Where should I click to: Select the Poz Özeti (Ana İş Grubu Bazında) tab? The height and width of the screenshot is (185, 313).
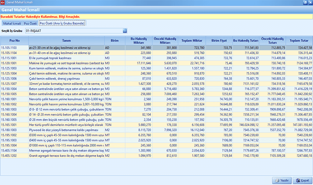[x=62, y=23]
